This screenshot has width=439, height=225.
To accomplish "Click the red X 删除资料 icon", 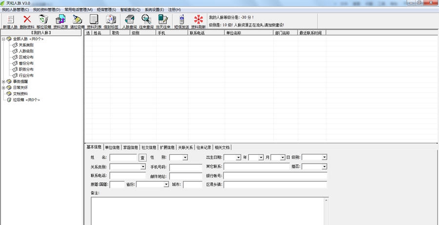I will click(27, 19).
